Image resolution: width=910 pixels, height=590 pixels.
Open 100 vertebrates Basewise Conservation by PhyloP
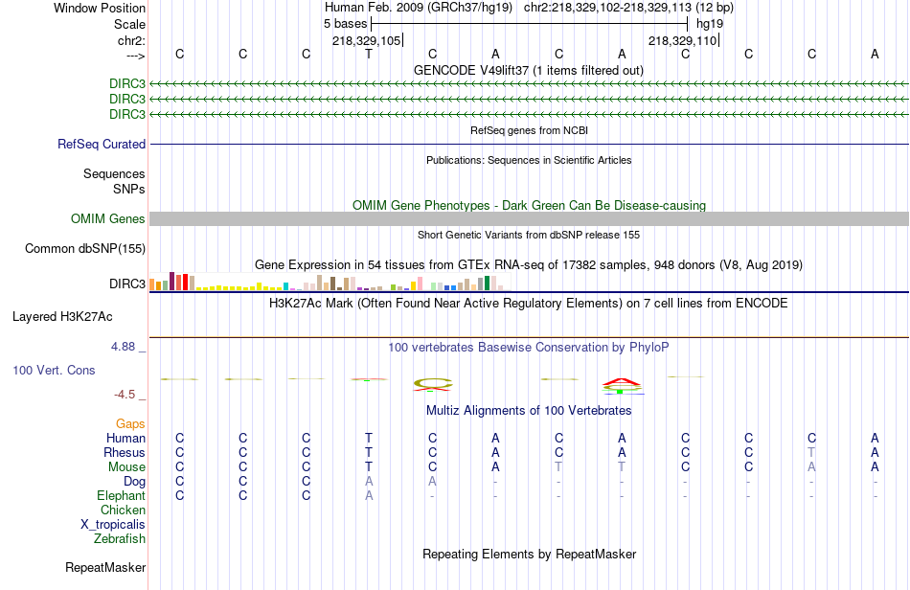529,348
